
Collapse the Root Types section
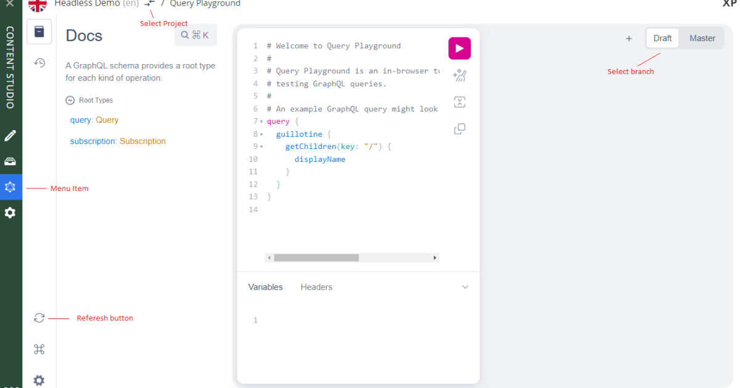point(68,100)
